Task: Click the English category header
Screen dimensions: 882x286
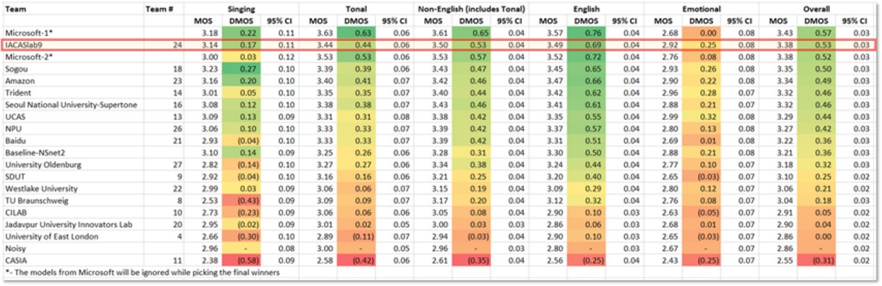Action: point(586,9)
